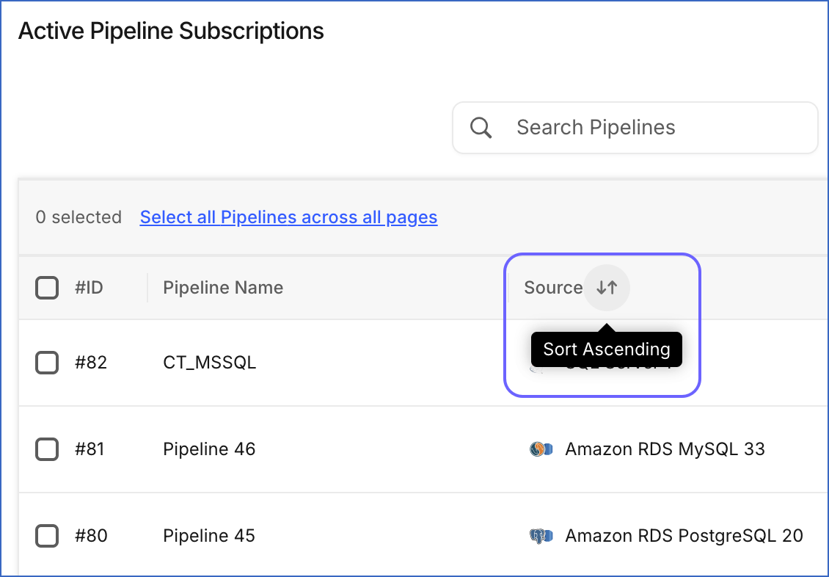Click the Amazon RDS MySQL 33 source name
Screen dimensions: 829x577
point(665,449)
